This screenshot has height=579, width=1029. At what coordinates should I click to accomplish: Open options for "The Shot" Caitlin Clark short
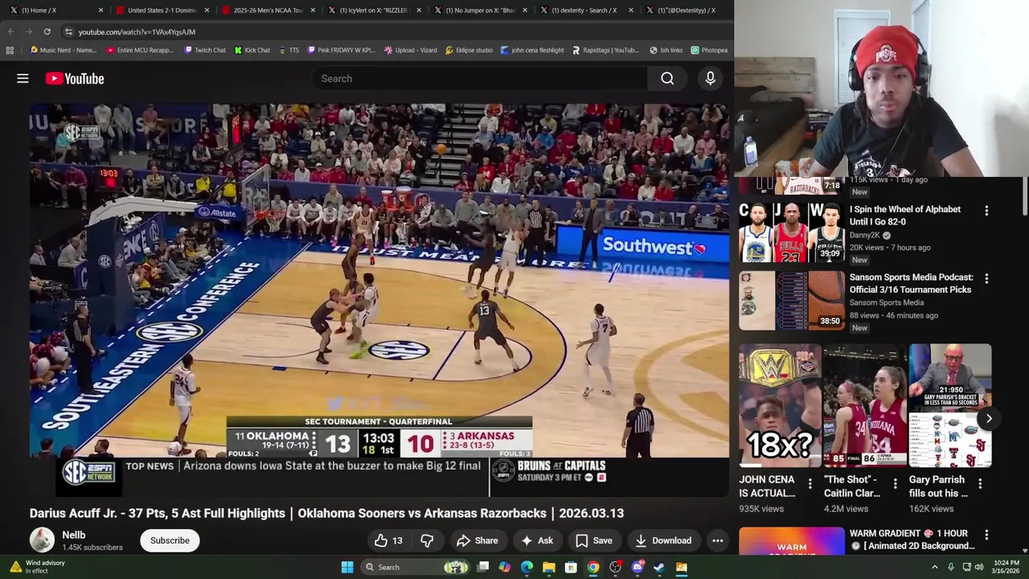tap(895, 483)
